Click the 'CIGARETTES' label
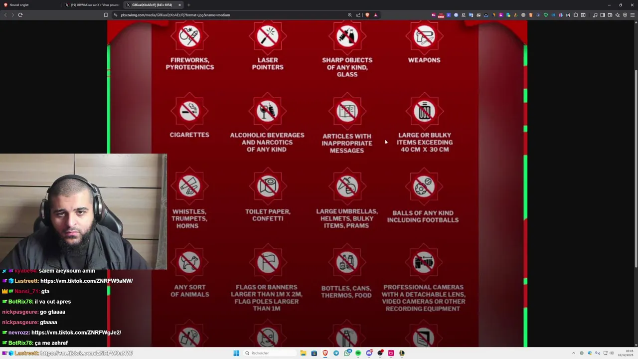638x359 pixels. point(189,135)
